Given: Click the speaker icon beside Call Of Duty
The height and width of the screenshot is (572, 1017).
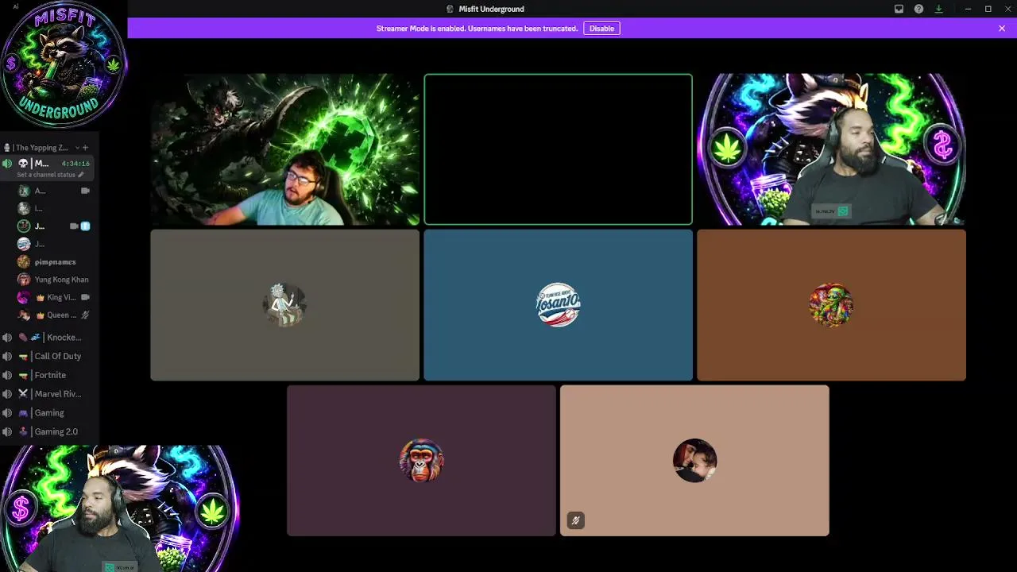Looking at the screenshot, I should pos(7,357).
